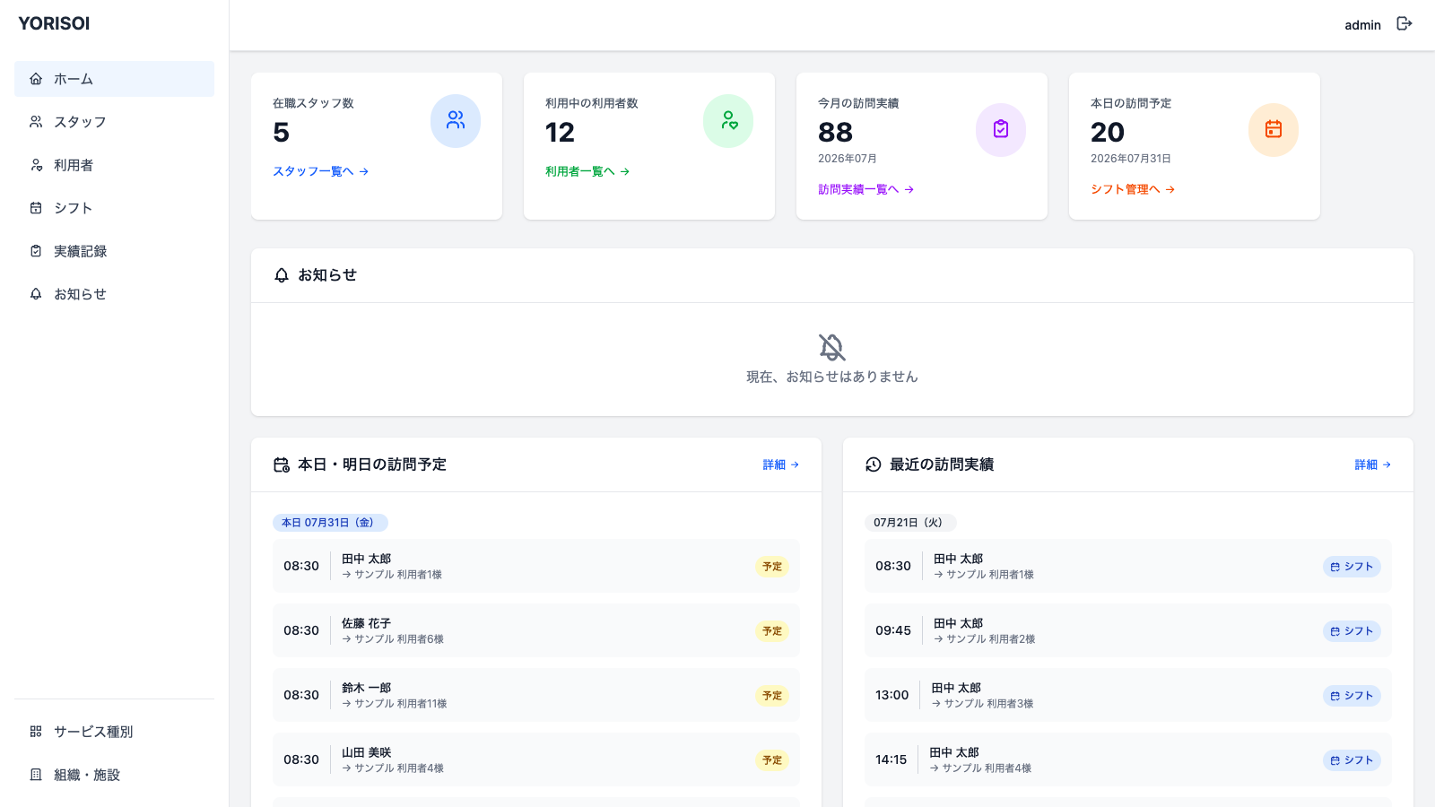Follow the スタッフ一覧へ link
The width and height of the screenshot is (1435, 807).
pos(321,171)
